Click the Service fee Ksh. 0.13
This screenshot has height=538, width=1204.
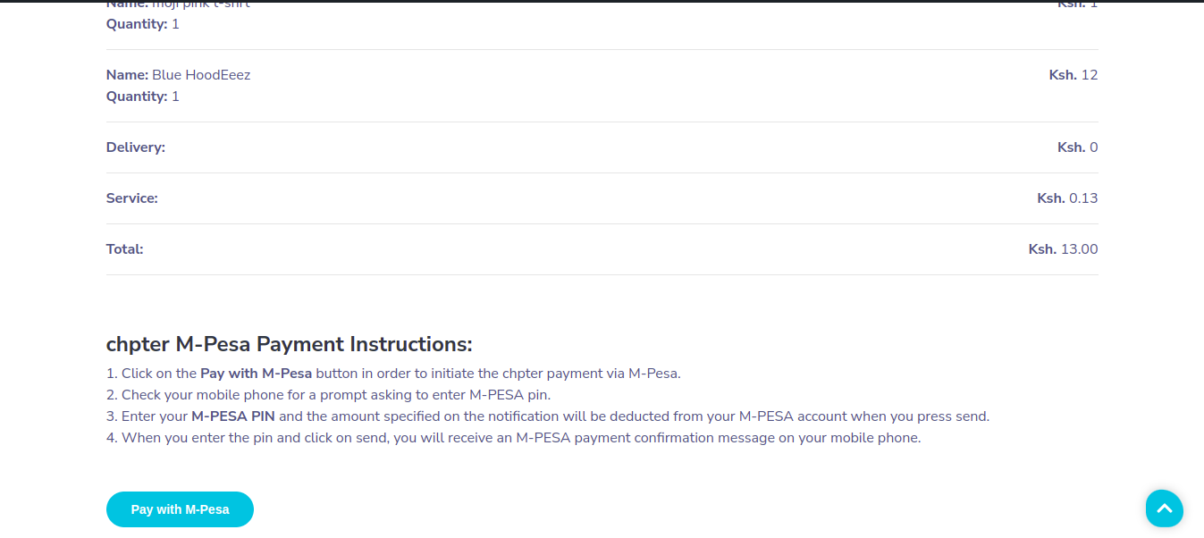coord(1067,198)
